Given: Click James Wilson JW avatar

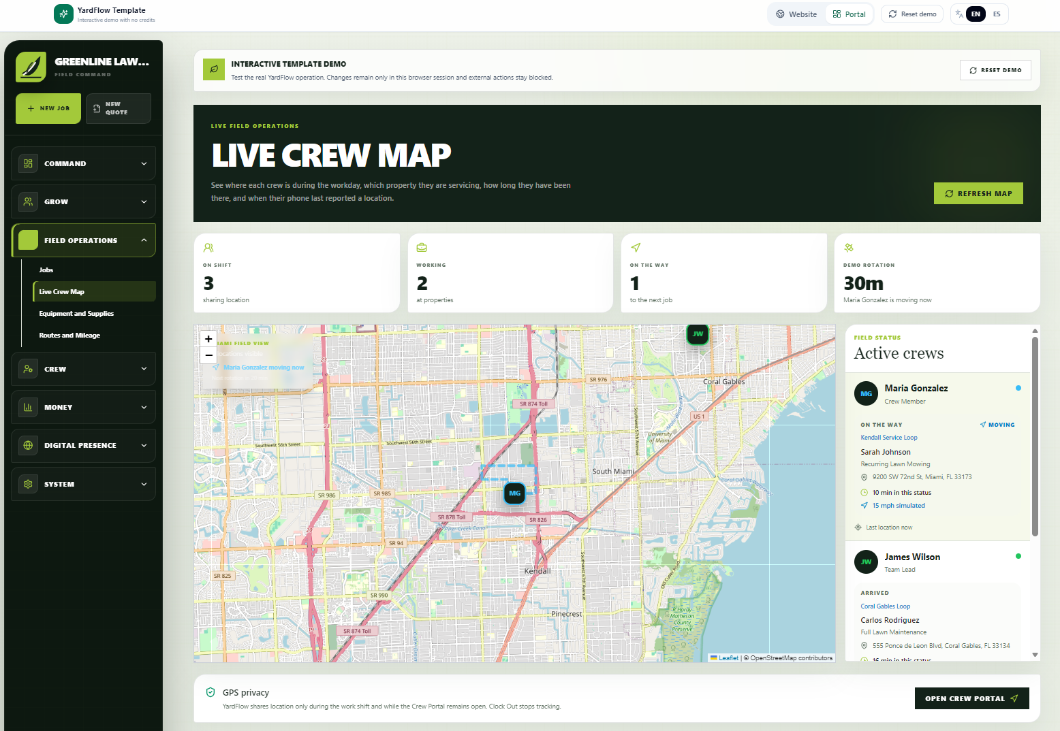Looking at the screenshot, I should pos(866,562).
